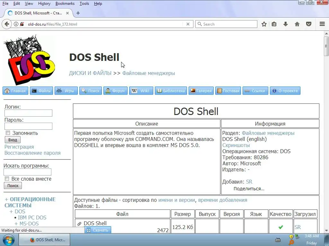Open Галерея gallery navigation button
Image resolution: width=329 pixels, height=246 pixels.
coord(201,91)
